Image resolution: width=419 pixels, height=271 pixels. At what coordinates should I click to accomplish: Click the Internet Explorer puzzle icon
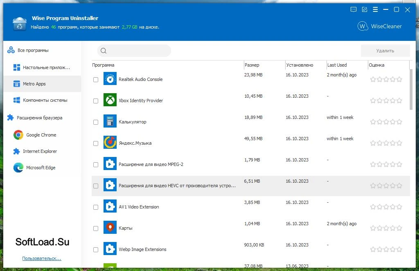click(16, 151)
